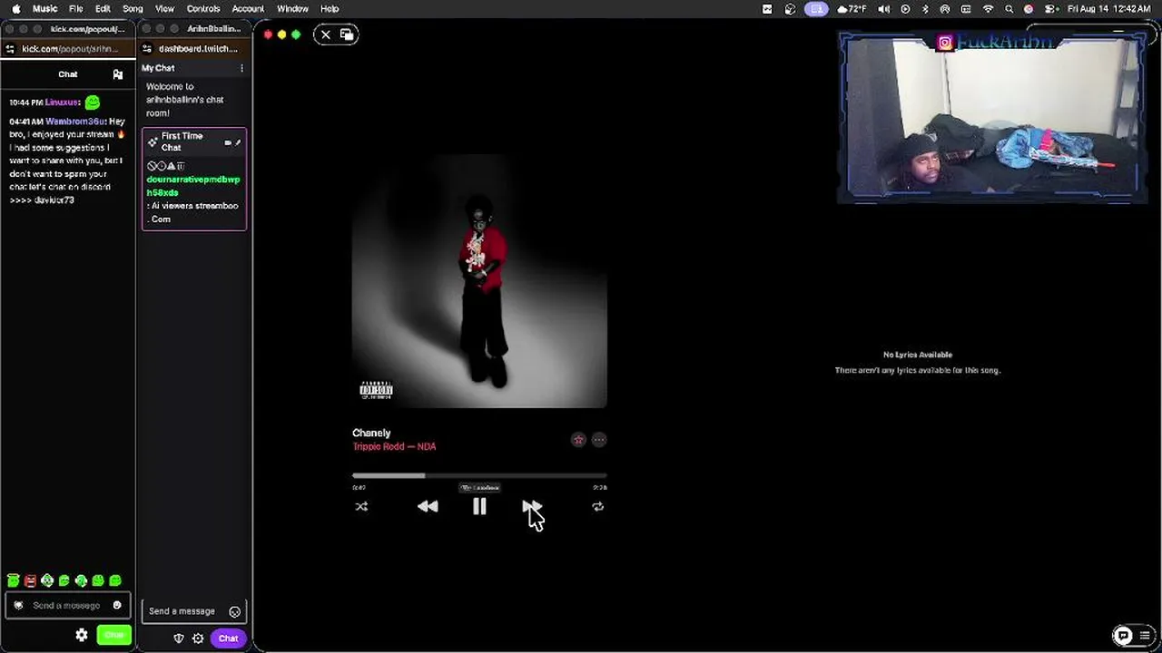Open the Apple menu

[x=15, y=9]
